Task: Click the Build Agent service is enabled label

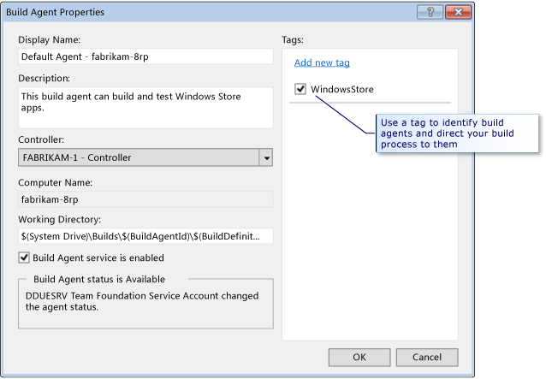Action: [98, 258]
